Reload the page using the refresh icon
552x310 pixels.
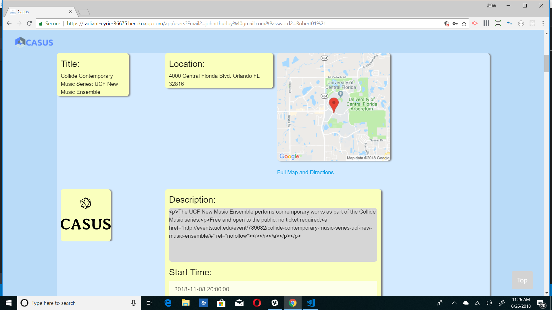(29, 23)
